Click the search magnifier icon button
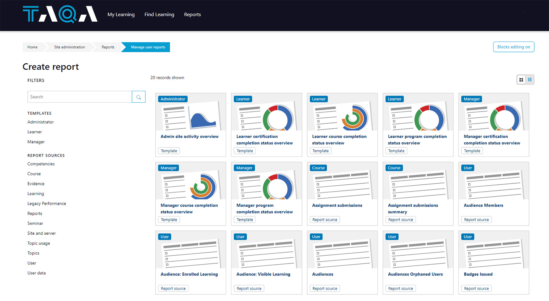Image resolution: width=549 pixels, height=301 pixels. (139, 97)
